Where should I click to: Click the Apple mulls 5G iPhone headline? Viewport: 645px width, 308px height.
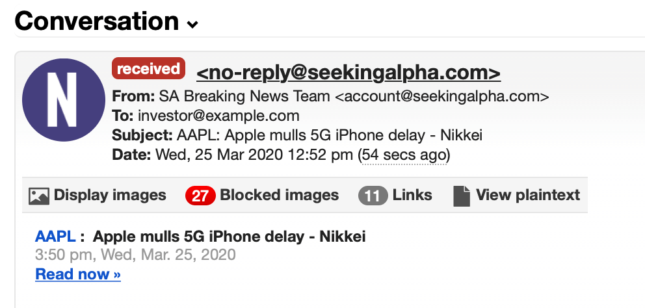229,237
